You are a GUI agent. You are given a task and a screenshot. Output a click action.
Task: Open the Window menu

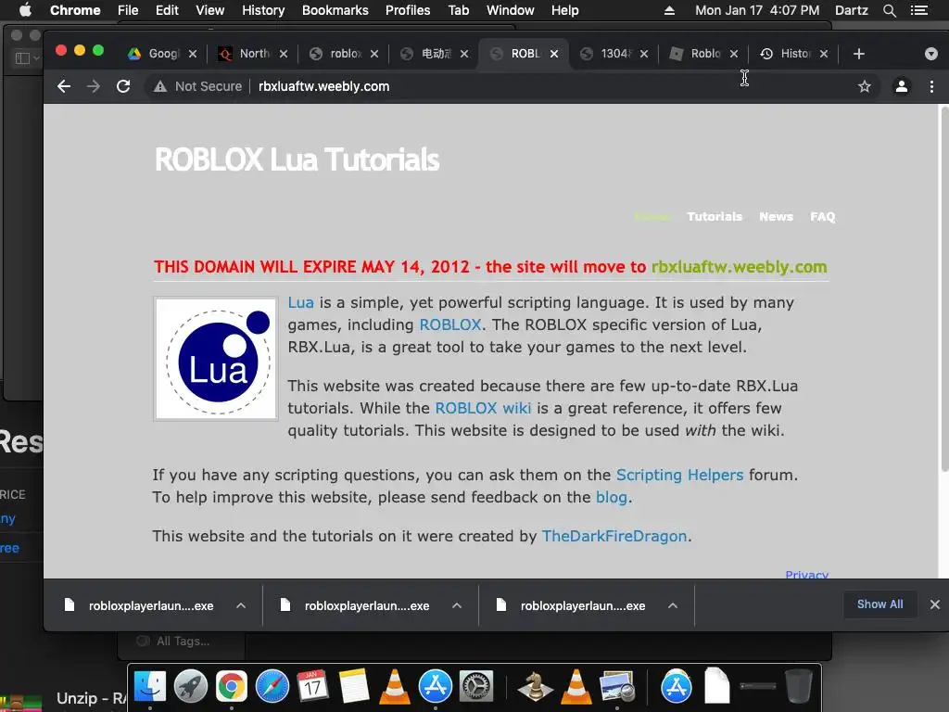click(511, 10)
